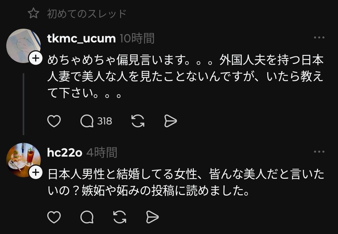Open the 318 reply count

(105, 121)
